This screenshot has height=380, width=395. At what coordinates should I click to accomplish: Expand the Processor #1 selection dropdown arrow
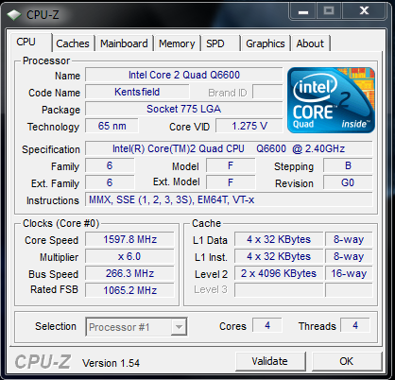pos(179,327)
